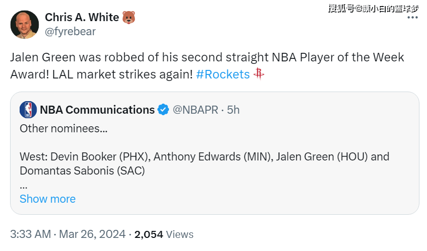
Task: Click the 5h quoted tweet timestamp
Action: 233,110
